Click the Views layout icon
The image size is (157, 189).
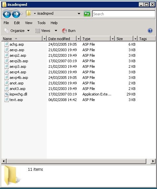(x=37, y=31)
